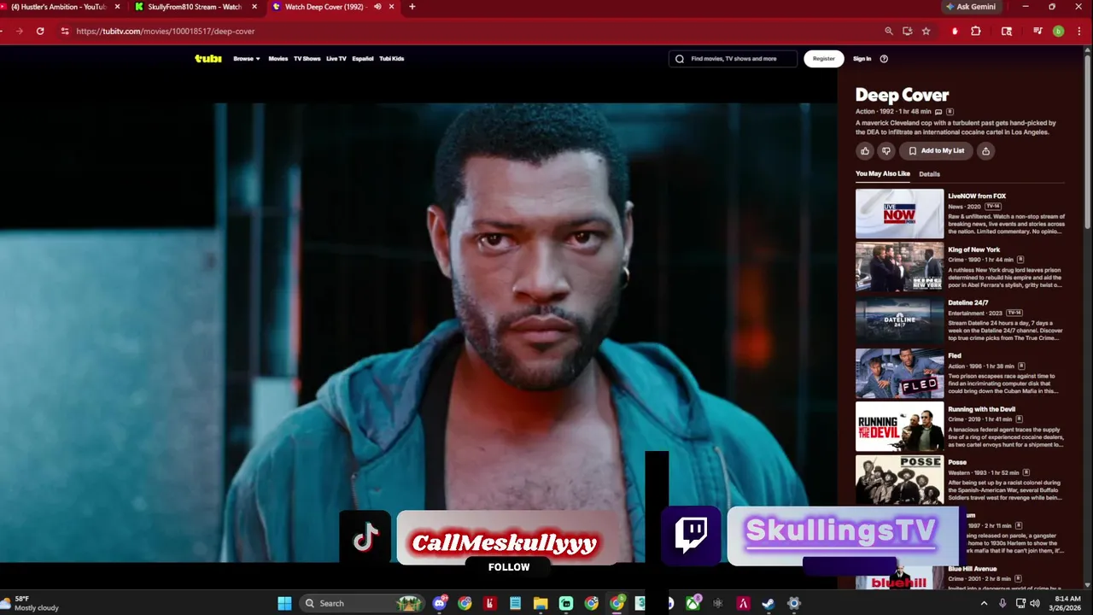Screen dimensions: 1093x615
Task: Reload the page
Action: [x=40, y=31]
